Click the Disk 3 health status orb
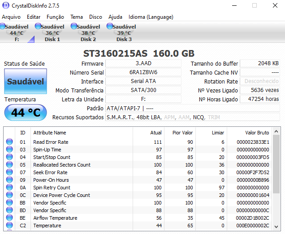This screenshot has width=285, height=234. coord(110,26)
